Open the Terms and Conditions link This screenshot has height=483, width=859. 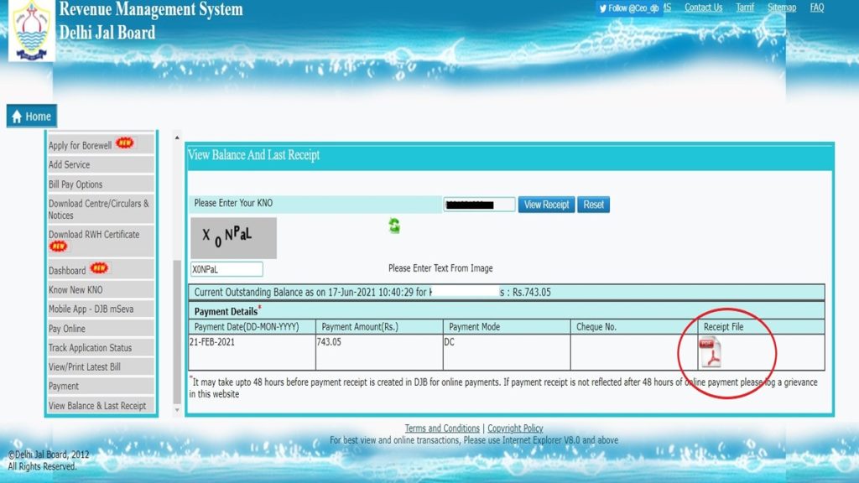coord(442,428)
